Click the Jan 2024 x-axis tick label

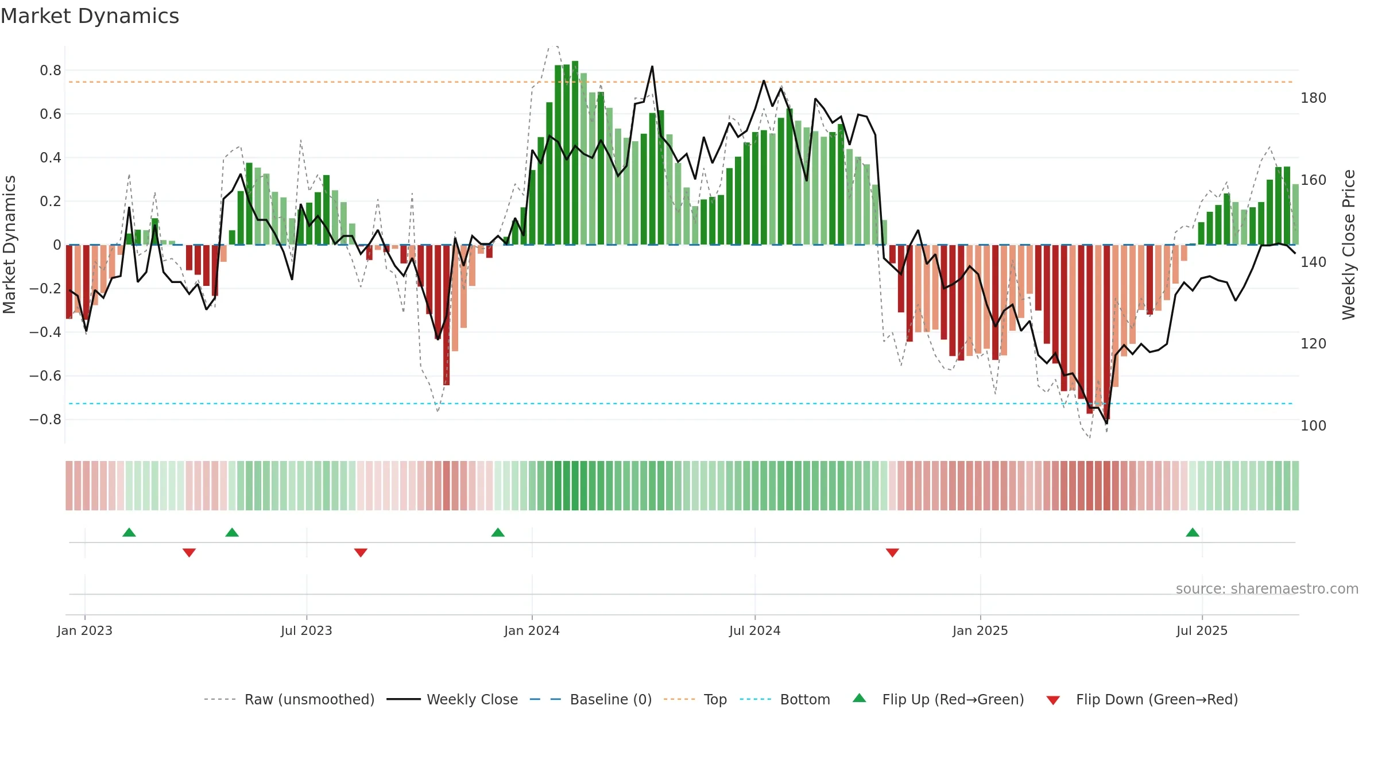pos(532,630)
